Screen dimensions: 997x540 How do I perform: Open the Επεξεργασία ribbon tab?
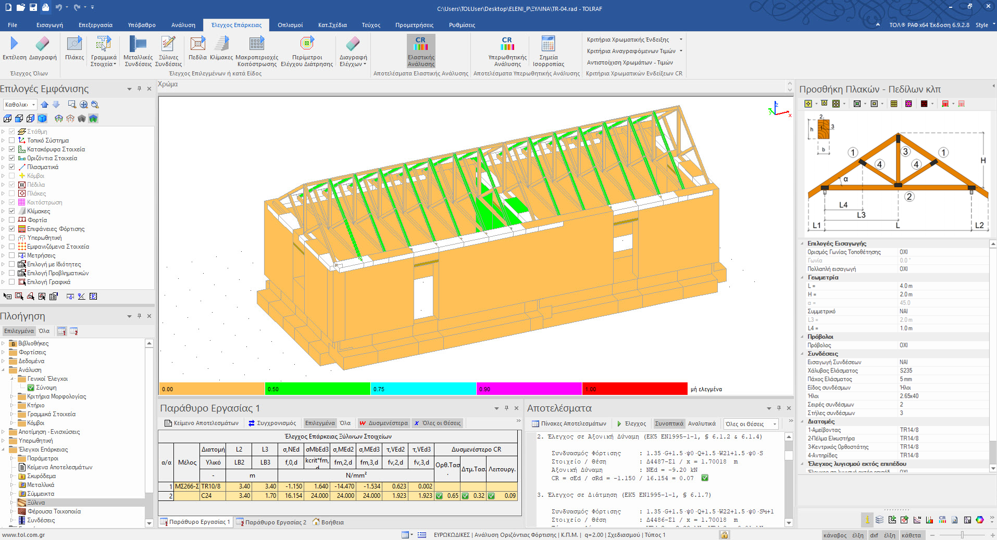(x=95, y=25)
